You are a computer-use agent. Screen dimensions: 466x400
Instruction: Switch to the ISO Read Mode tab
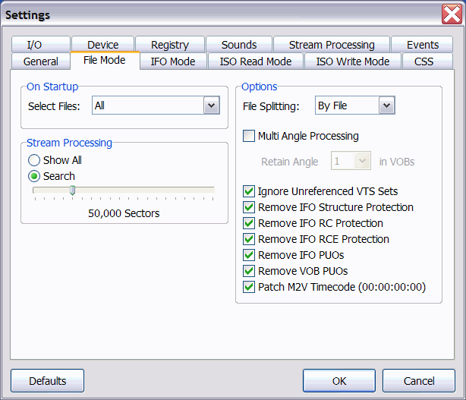pyautogui.click(x=256, y=61)
